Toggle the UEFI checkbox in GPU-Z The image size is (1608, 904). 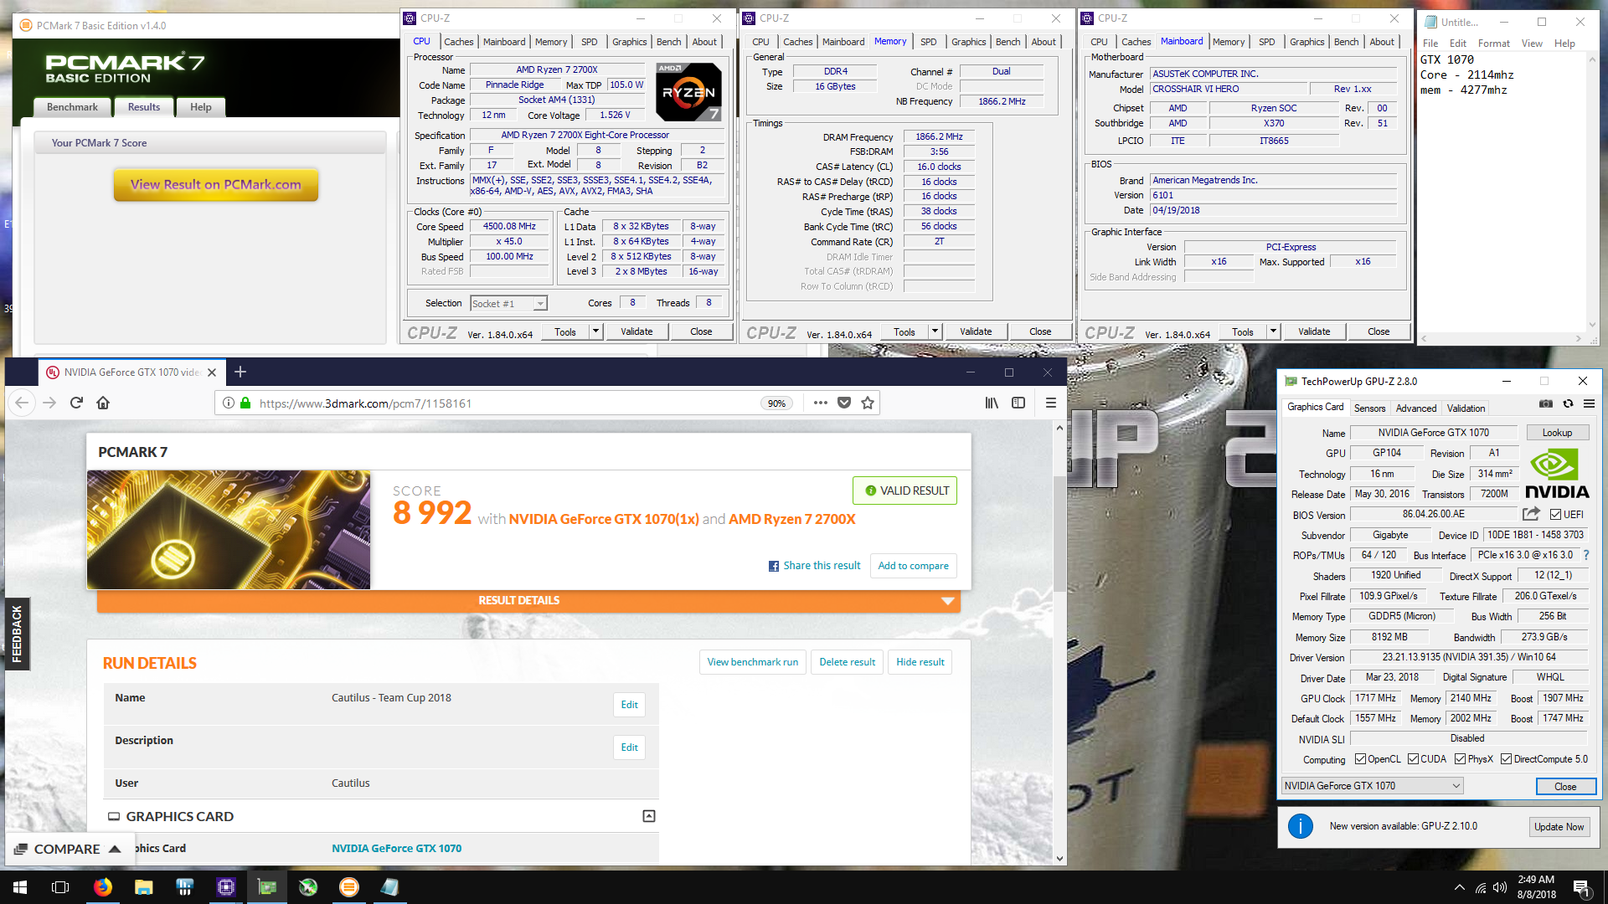(x=1555, y=514)
